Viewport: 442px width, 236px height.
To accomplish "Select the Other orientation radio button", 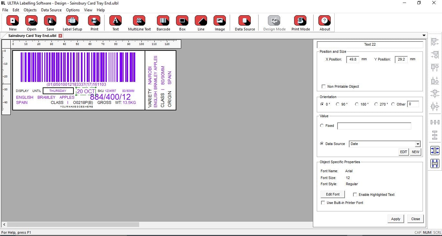I will [393, 104].
